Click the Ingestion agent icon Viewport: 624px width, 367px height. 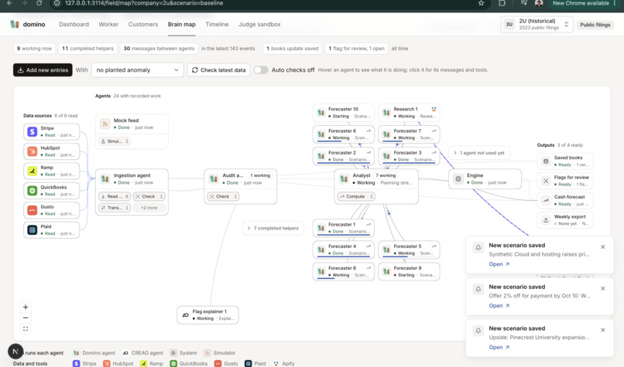coord(105,178)
